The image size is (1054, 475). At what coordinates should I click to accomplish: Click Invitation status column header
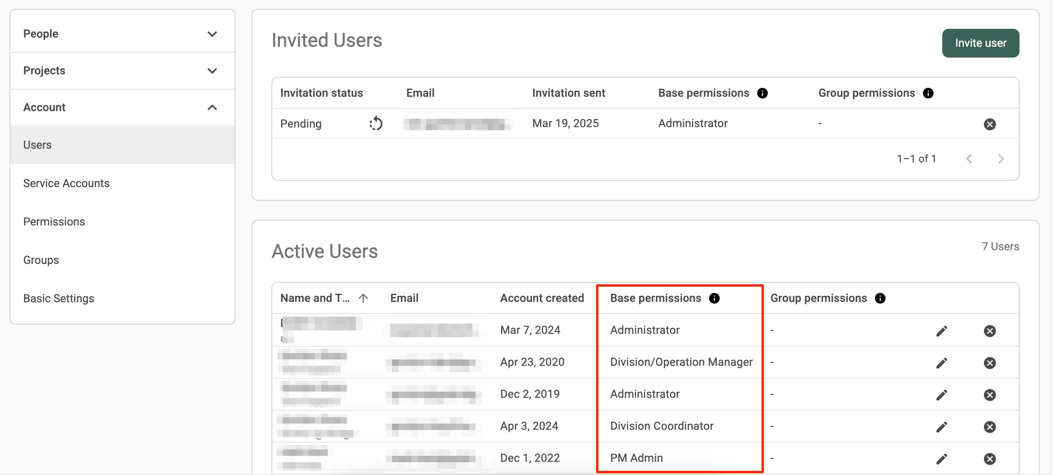(x=321, y=93)
